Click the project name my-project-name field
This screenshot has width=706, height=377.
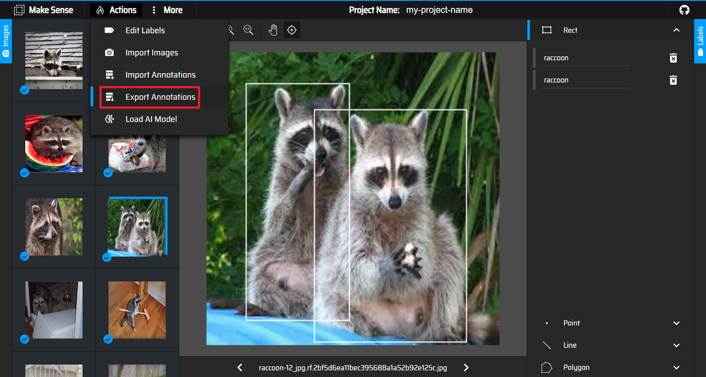439,10
